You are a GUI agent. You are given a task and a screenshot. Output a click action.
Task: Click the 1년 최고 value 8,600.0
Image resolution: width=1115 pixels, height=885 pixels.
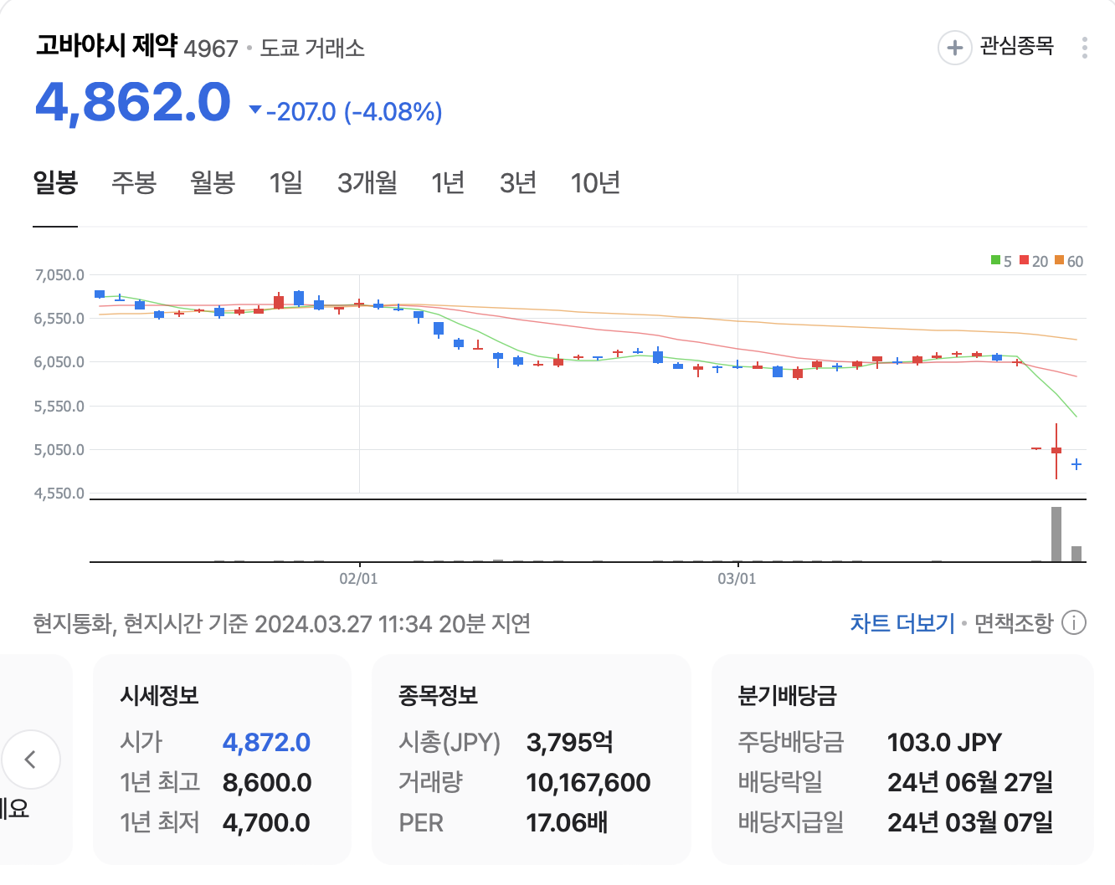tap(267, 782)
